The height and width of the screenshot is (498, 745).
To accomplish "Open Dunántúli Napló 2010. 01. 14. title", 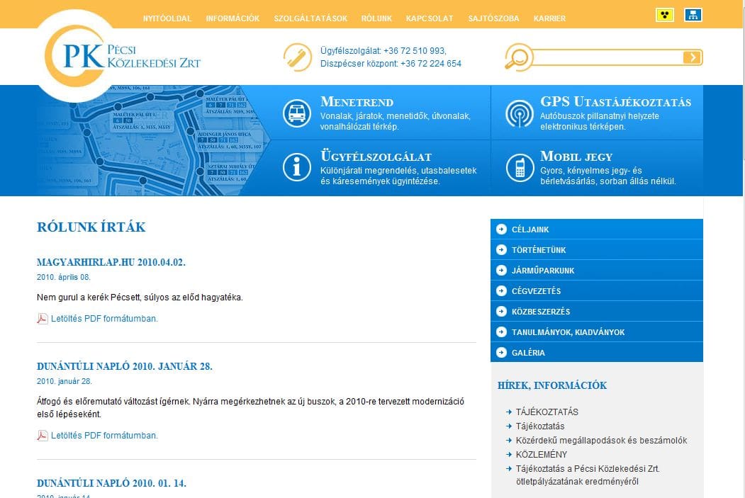I will click(112, 483).
